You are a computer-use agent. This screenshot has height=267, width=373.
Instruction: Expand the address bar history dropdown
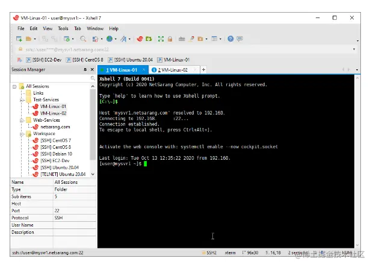coord(354,49)
